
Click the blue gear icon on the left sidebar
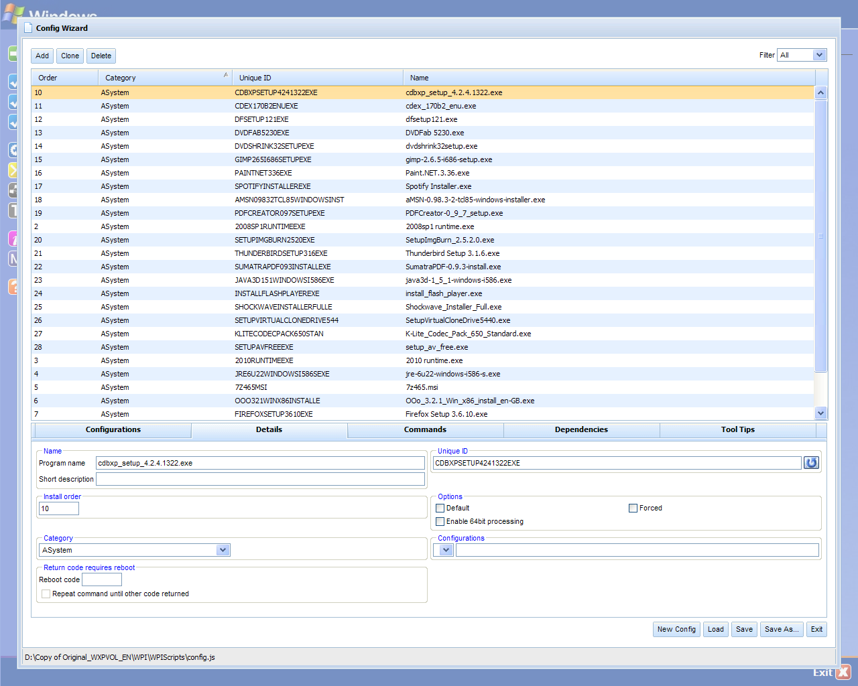(x=12, y=149)
